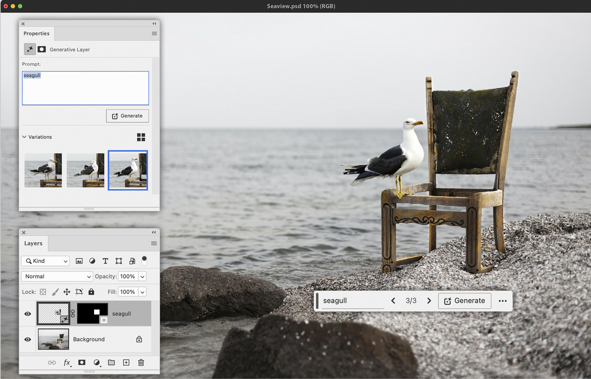591x379 pixels.
Task: Filter layers by type layers
Action: click(x=105, y=261)
